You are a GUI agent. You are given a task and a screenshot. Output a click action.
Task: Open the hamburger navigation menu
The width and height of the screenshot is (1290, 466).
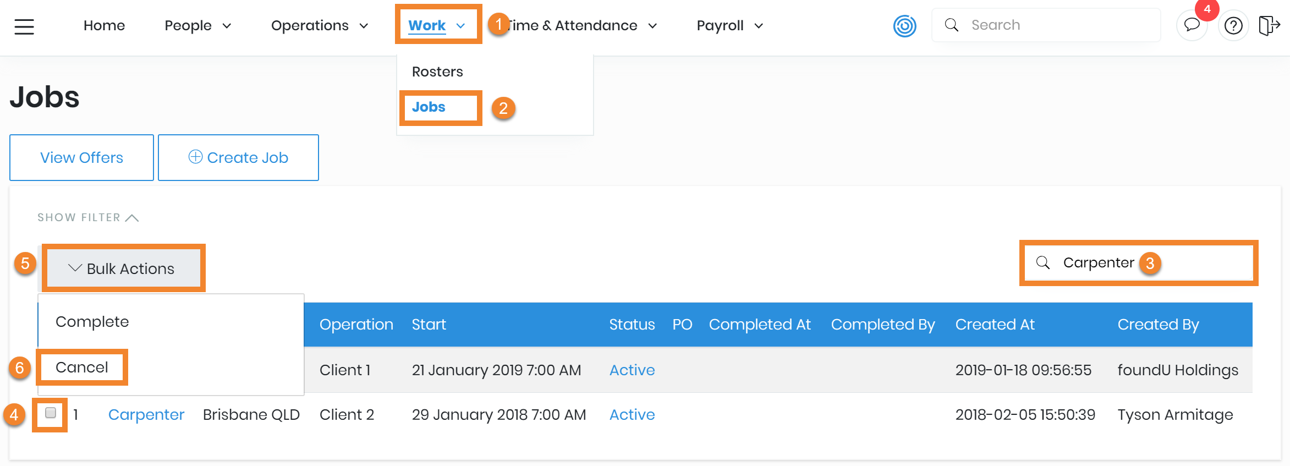pos(24,26)
